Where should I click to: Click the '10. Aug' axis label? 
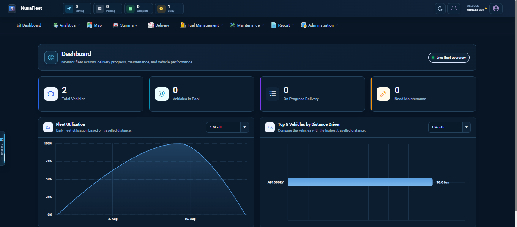(190, 219)
